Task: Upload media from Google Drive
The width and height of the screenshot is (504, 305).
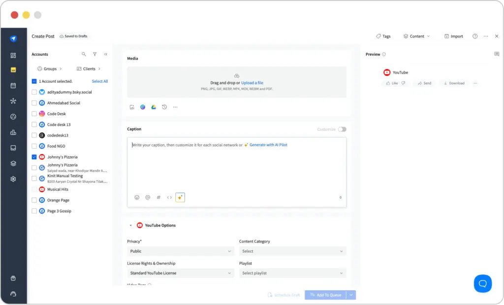Action: 153,107
